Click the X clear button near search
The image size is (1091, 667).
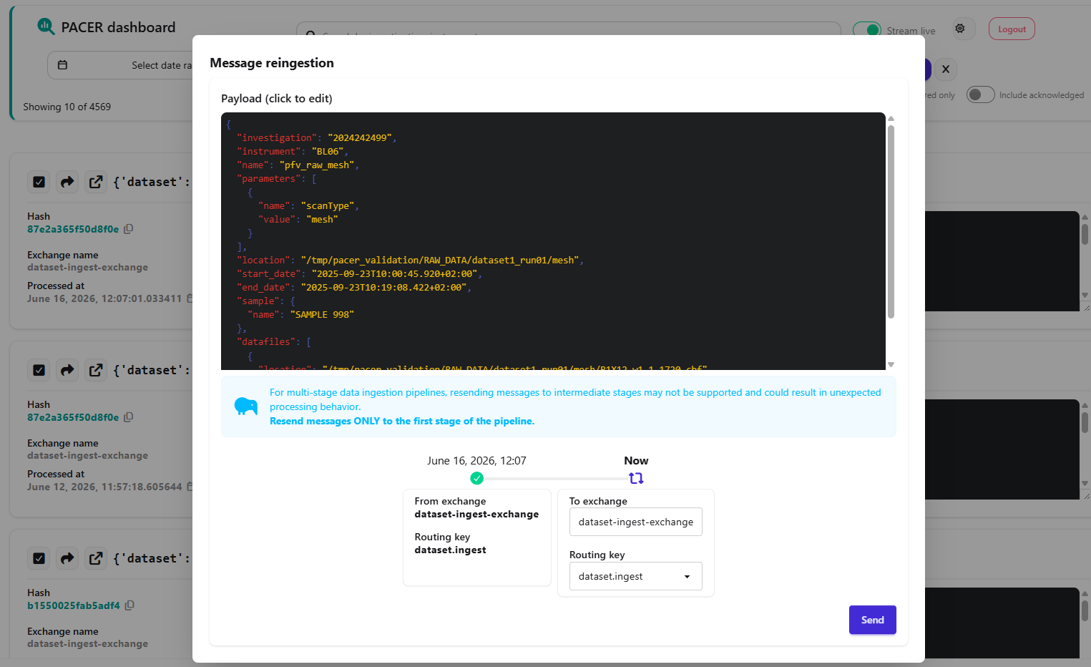(x=946, y=69)
